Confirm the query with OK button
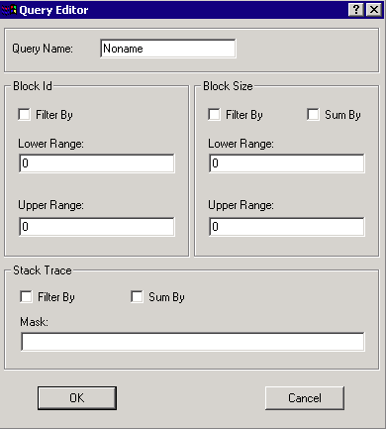 [x=77, y=398]
